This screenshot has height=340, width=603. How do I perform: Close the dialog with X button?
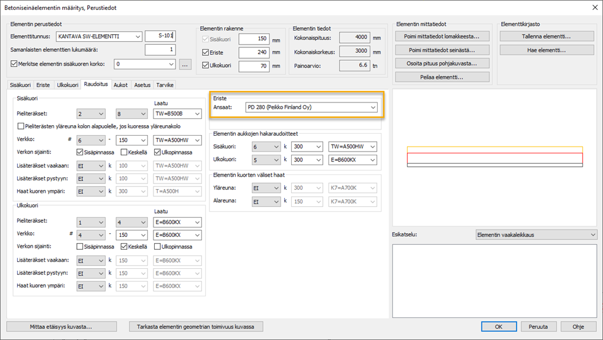tap(594, 7)
